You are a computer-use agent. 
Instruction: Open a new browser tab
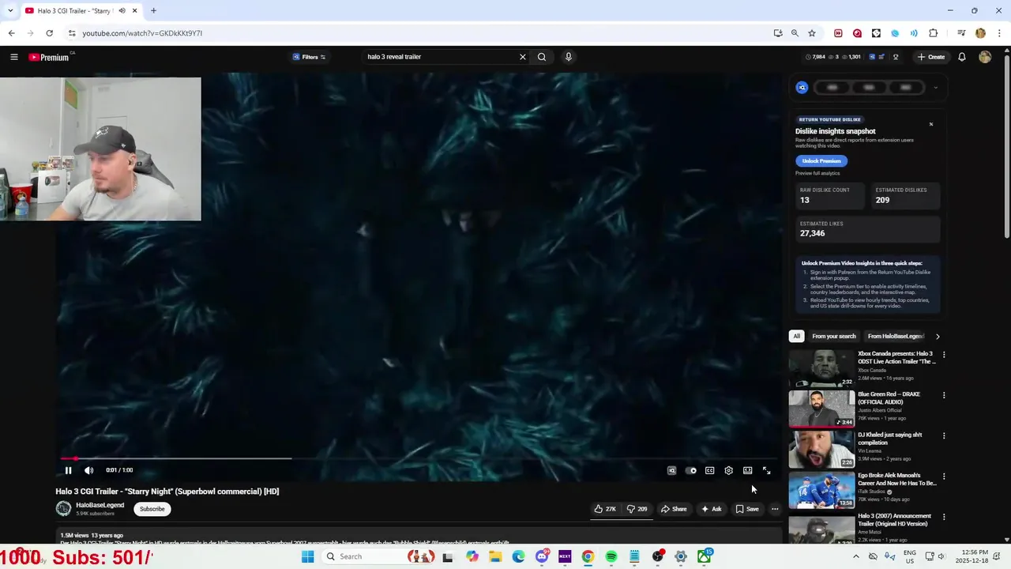(x=153, y=10)
